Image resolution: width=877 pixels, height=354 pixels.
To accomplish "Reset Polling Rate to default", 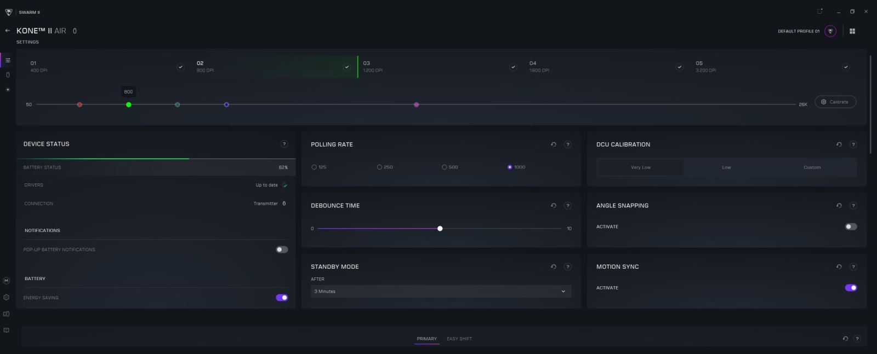I will pos(554,144).
